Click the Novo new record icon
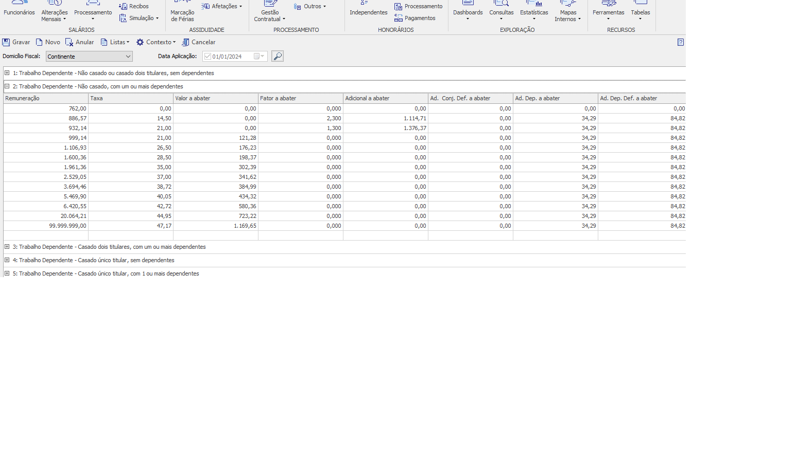795x475 pixels. [39, 42]
